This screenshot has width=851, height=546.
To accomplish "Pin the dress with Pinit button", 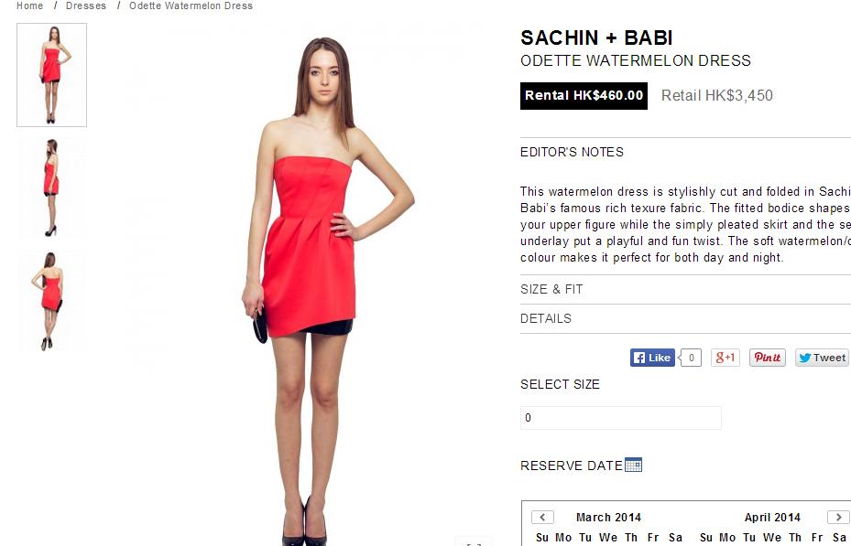I will (x=768, y=358).
